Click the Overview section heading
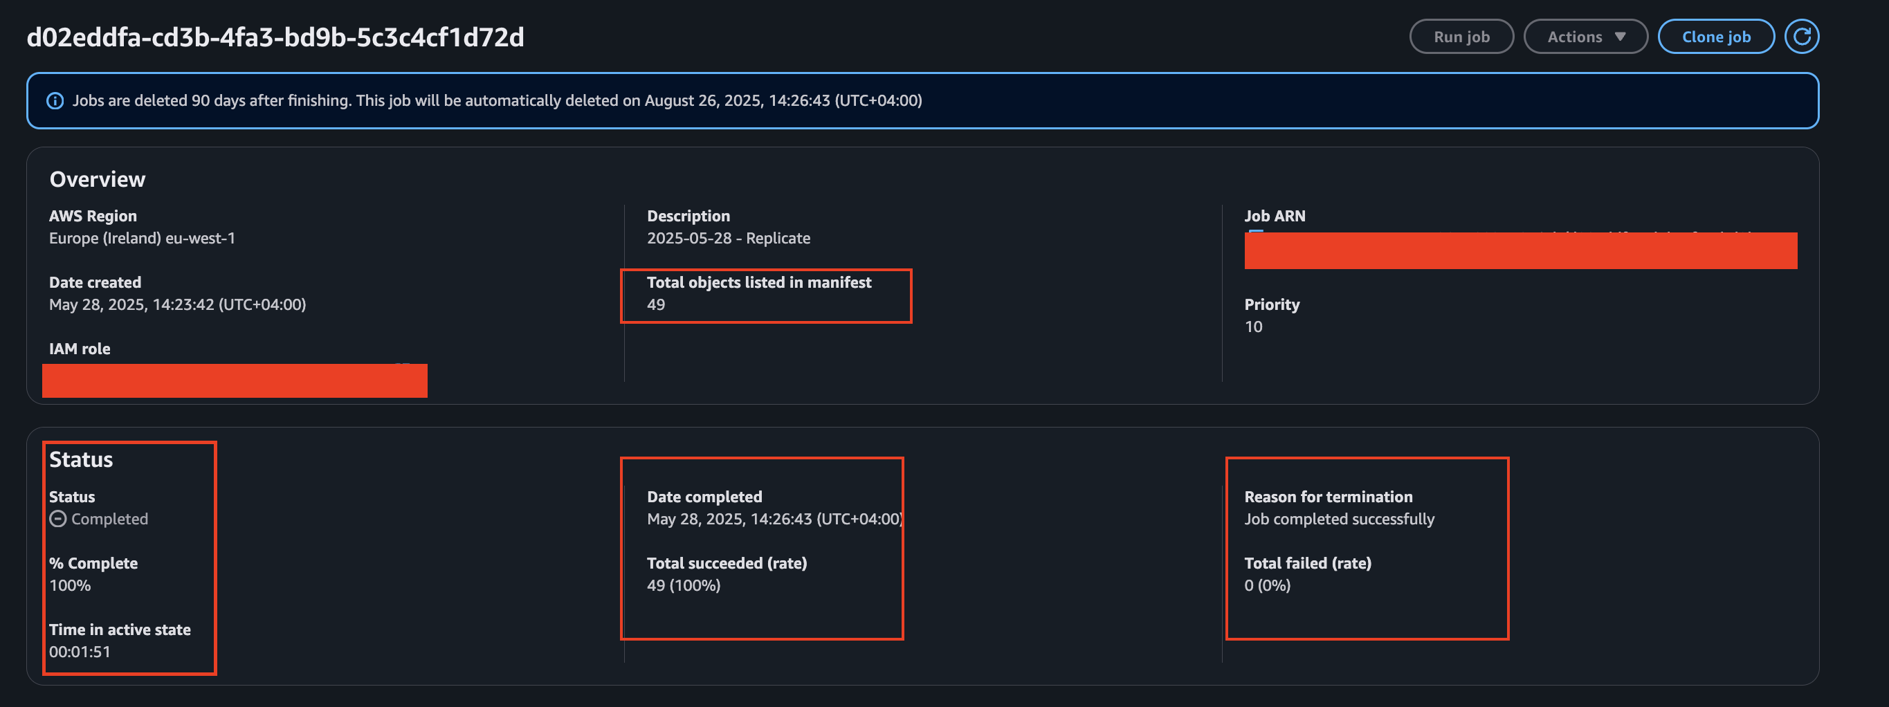 tap(98, 180)
